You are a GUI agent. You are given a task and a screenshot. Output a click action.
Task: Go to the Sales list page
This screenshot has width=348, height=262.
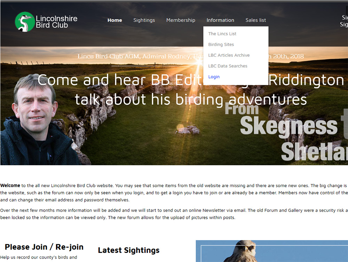256,20
